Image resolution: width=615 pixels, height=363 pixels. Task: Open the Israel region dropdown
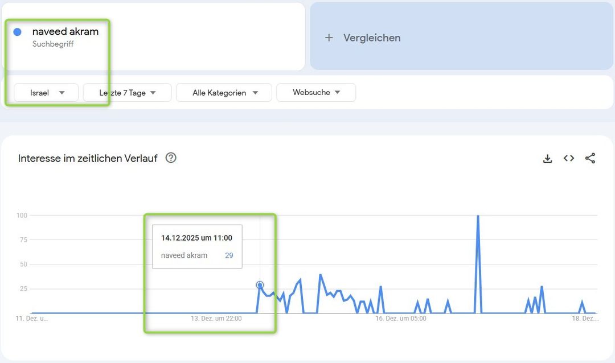click(x=46, y=93)
